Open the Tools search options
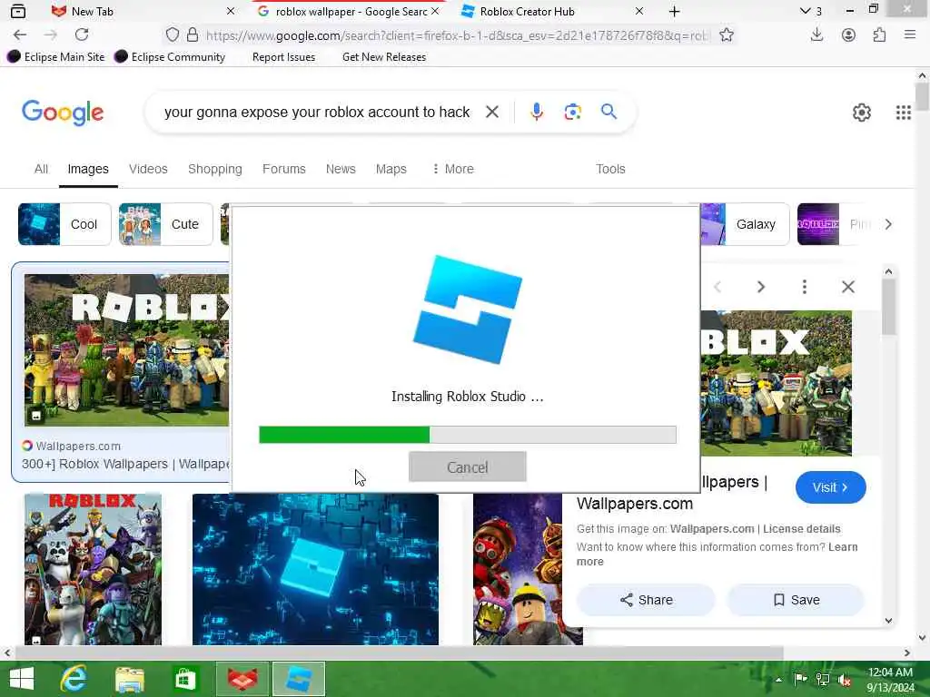This screenshot has width=930, height=697. [x=610, y=169]
